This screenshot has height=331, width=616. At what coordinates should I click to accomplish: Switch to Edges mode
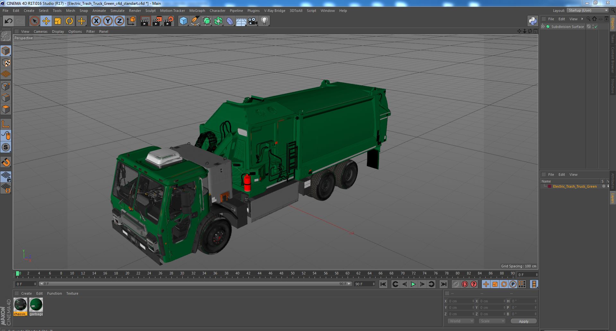coord(6,98)
